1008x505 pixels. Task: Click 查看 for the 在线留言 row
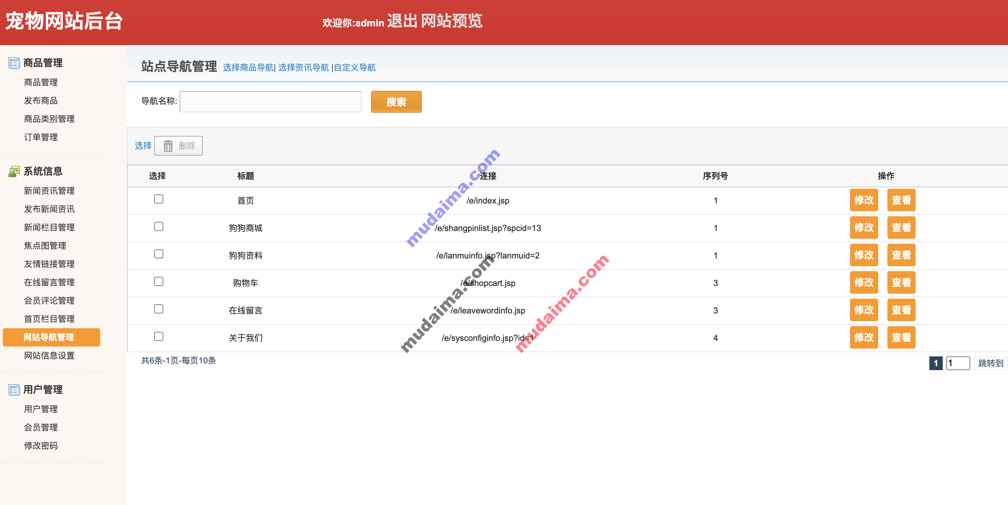(x=901, y=310)
